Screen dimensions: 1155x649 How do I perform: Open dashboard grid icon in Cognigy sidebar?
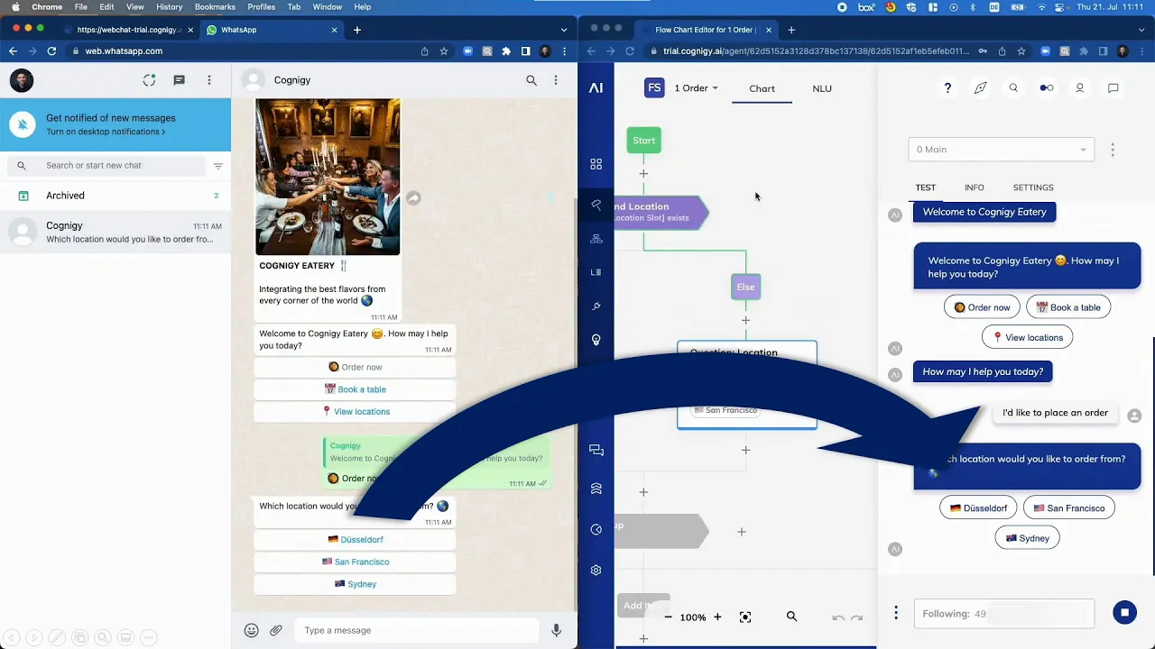coord(596,164)
